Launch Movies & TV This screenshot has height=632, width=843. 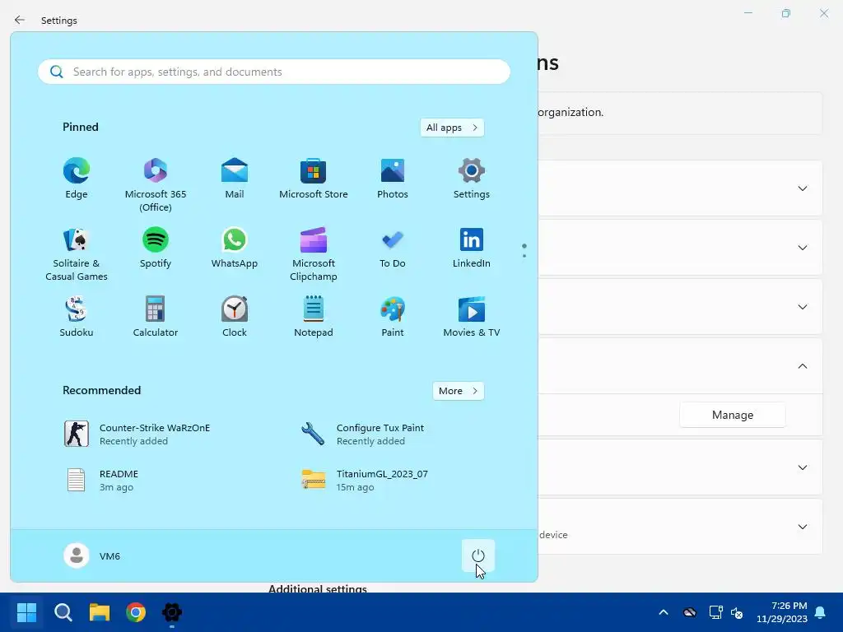pos(472,317)
